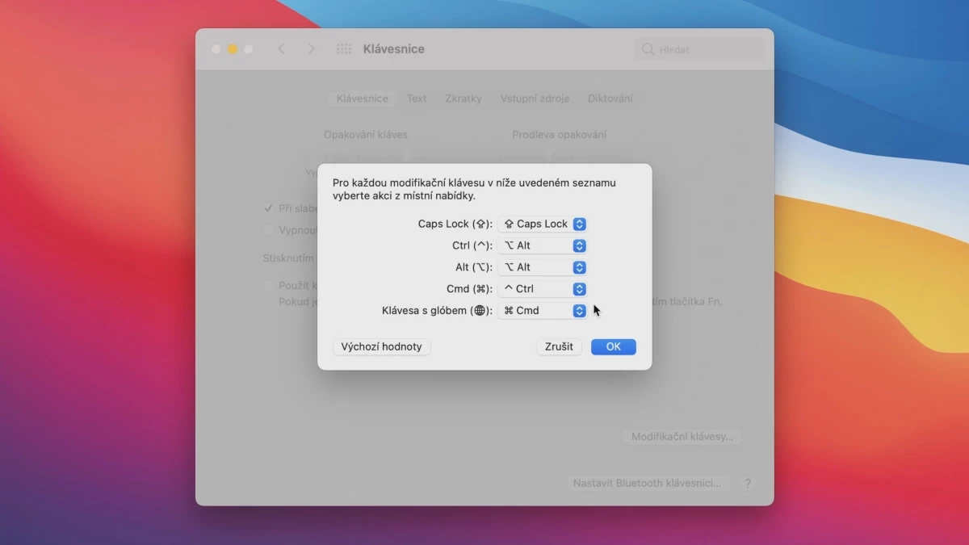Toggle the 'Při slabém' checkbox
This screenshot has height=545, width=969.
pos(268,208)
